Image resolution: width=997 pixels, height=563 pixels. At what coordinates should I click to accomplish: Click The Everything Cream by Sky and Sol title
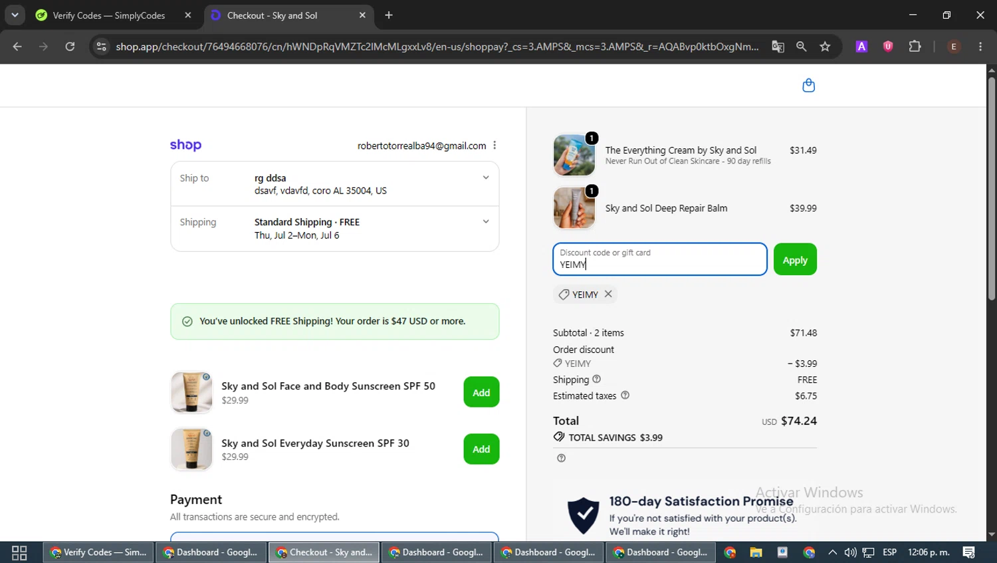pos(681,150)
